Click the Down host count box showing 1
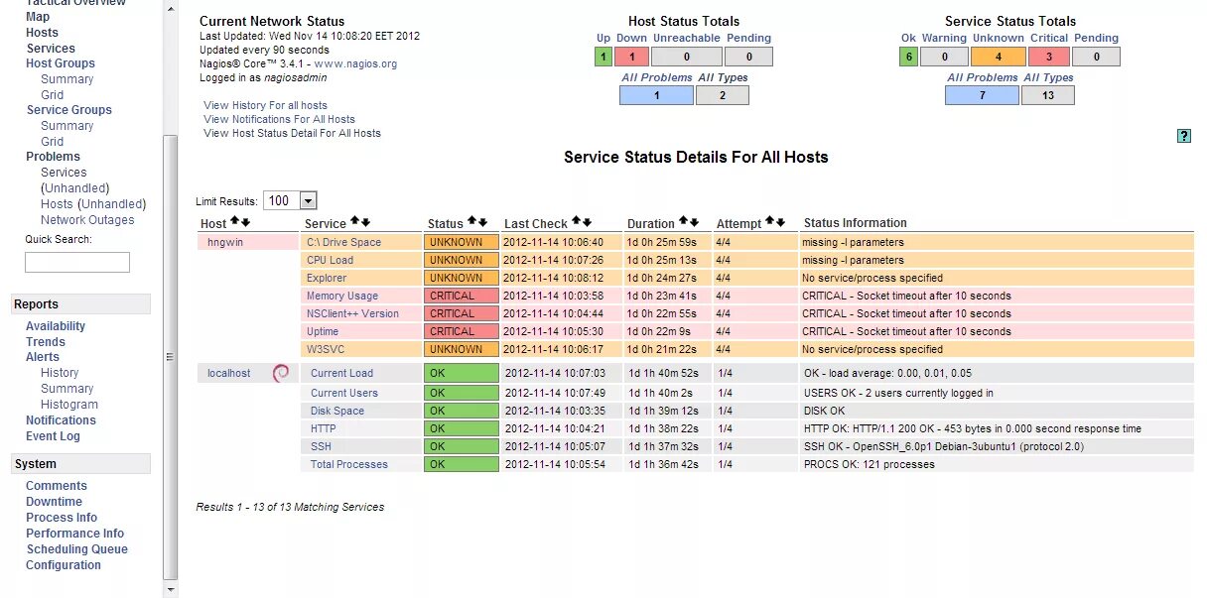This screenshot has height=598, width=1207. click(631, 58)
